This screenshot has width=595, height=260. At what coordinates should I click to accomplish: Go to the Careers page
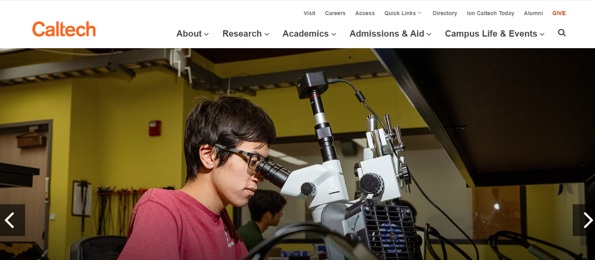335,13
